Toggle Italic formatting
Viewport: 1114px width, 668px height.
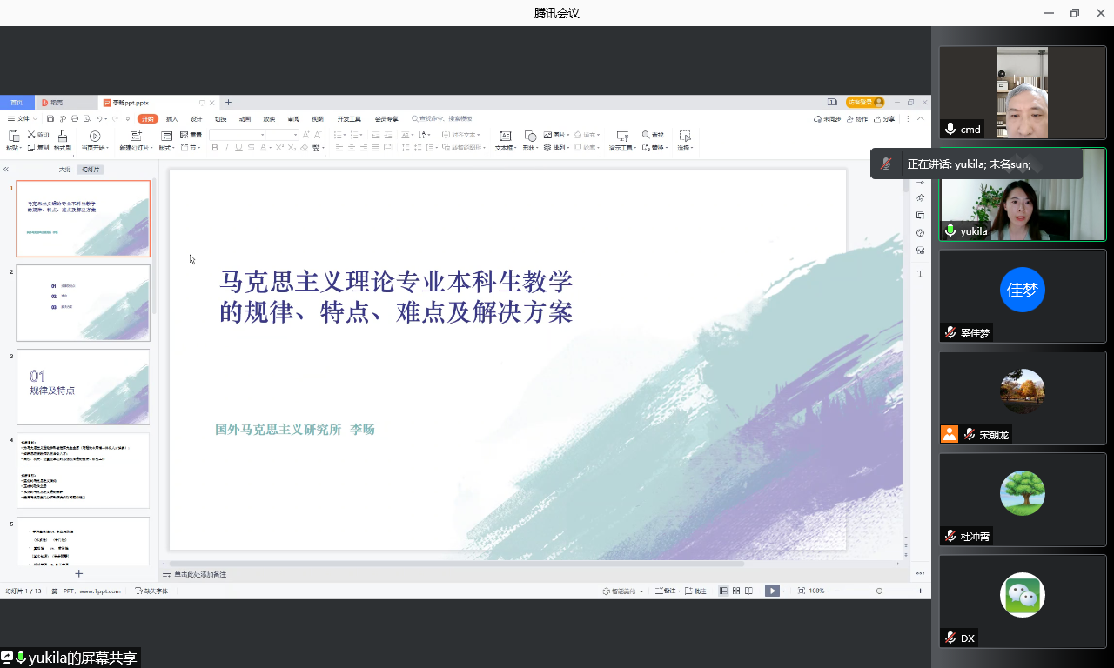point(227,148)
